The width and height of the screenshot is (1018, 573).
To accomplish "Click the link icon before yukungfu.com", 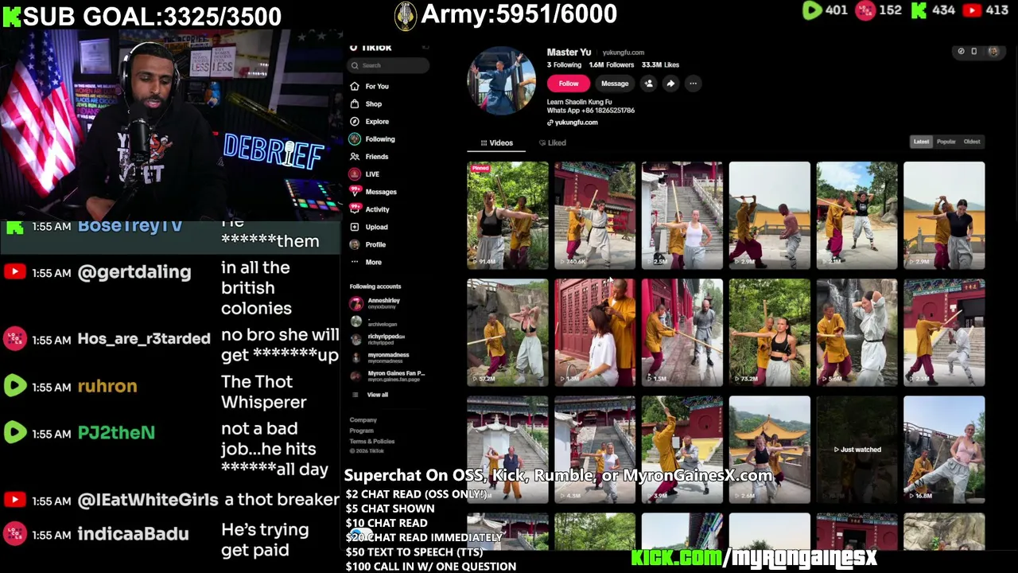I will [550, 123].
